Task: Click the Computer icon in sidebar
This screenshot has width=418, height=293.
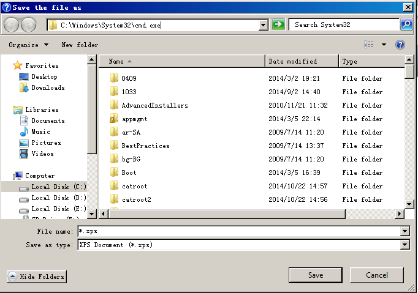Action: (18, 176)
